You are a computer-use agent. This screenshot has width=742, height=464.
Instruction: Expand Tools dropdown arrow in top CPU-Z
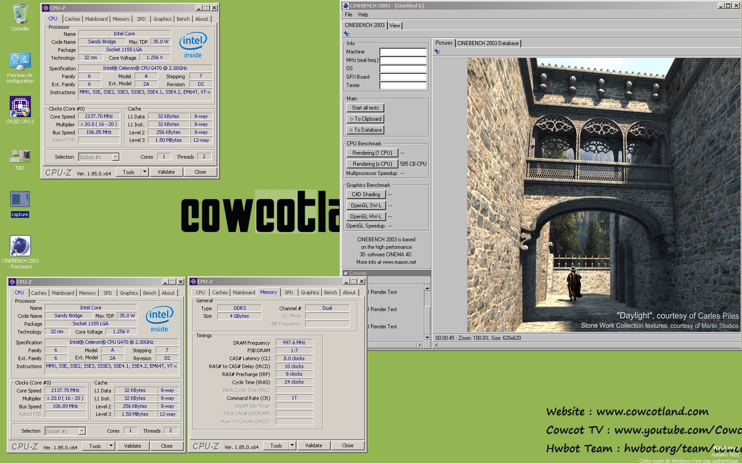click(144, 172)
